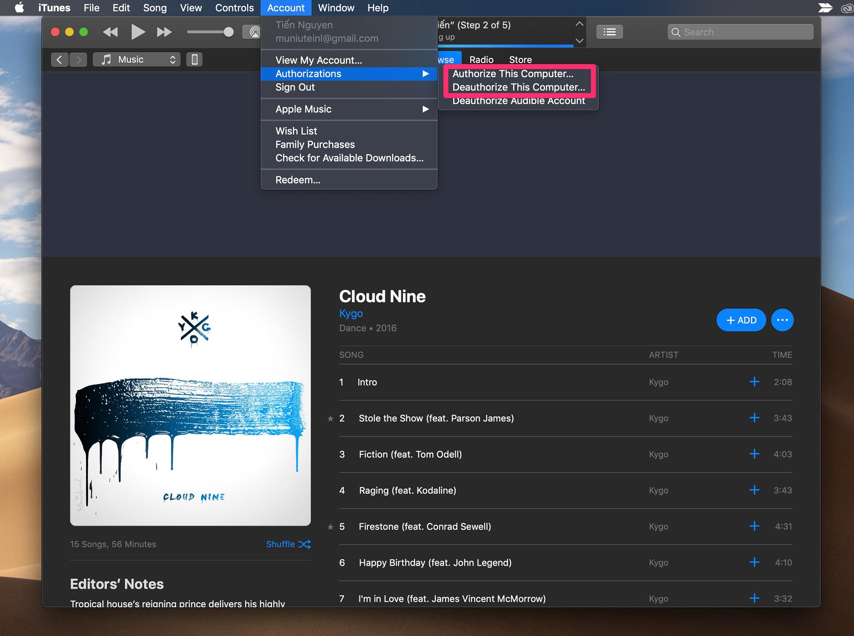Click the Play button in iTunes toolbar
Viewport: 854px width, 636px height.
click(x=138, y=32)
